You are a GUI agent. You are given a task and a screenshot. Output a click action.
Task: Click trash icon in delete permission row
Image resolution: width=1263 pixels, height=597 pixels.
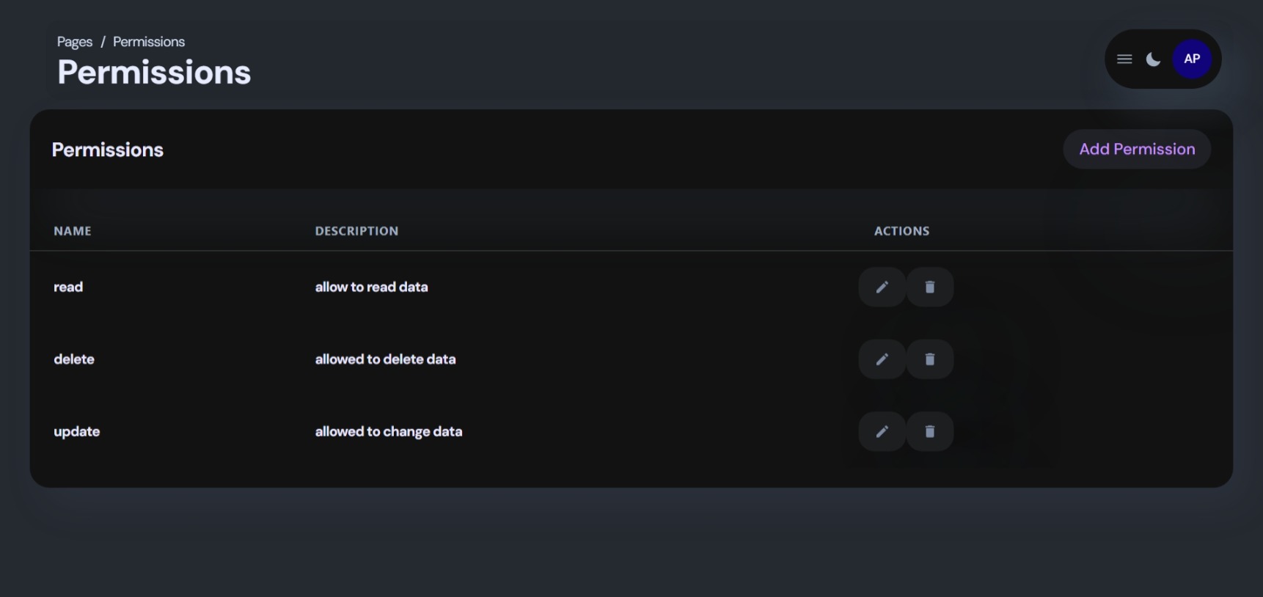[x=929, y=359]
